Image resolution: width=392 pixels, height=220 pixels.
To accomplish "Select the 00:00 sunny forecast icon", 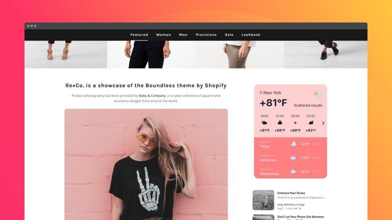I will [x=295, y=123].
